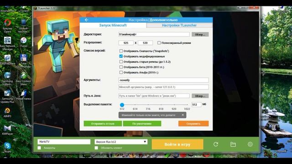Select the KMPlayer desktop icon
Screen dimensions: 292x164
tap(7, 130)
